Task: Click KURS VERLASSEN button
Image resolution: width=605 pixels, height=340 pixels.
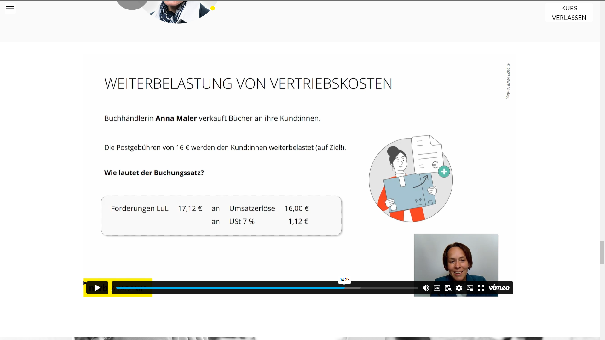Action: click(569, 13)
